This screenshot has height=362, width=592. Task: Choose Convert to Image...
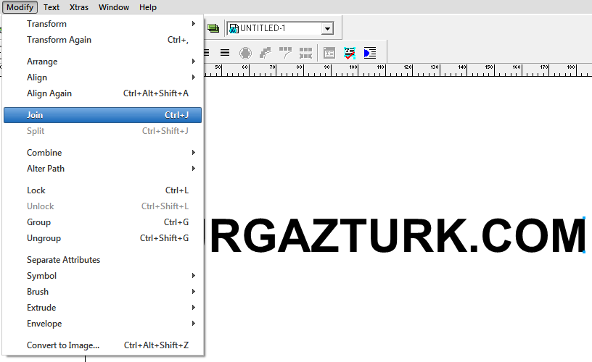[103, 345]
